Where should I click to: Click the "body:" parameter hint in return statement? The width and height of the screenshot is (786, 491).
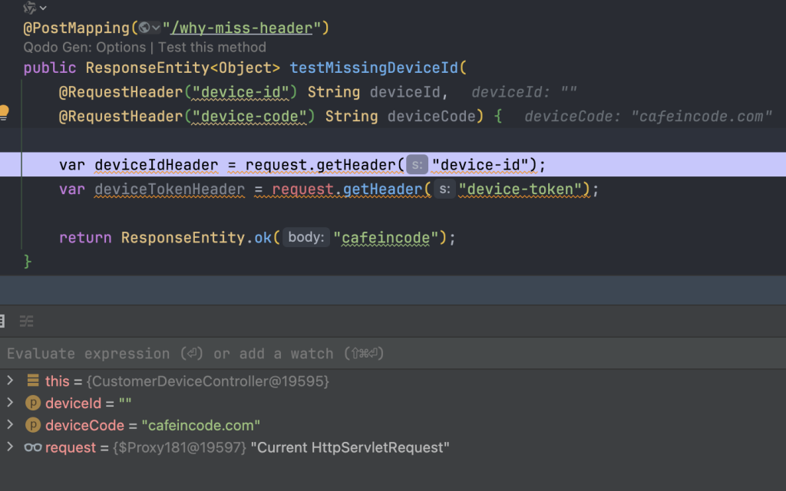point(305,237)
